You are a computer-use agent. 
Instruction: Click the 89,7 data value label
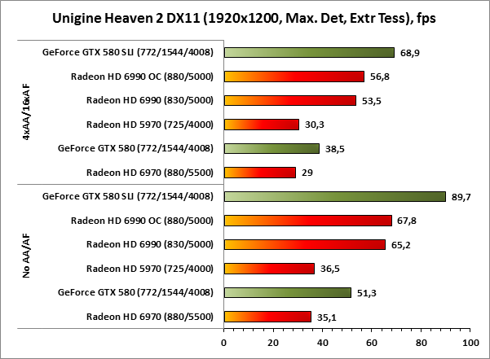pyautogui.click(x=461, y=196)
